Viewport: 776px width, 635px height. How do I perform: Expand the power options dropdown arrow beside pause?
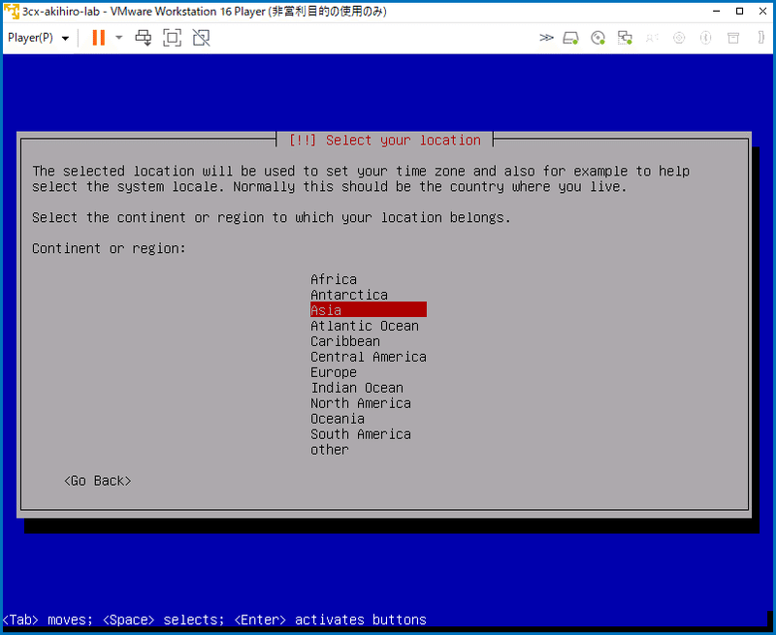pos(118,38)
